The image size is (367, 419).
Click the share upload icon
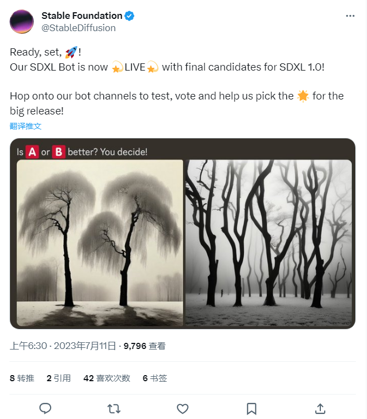320,408
